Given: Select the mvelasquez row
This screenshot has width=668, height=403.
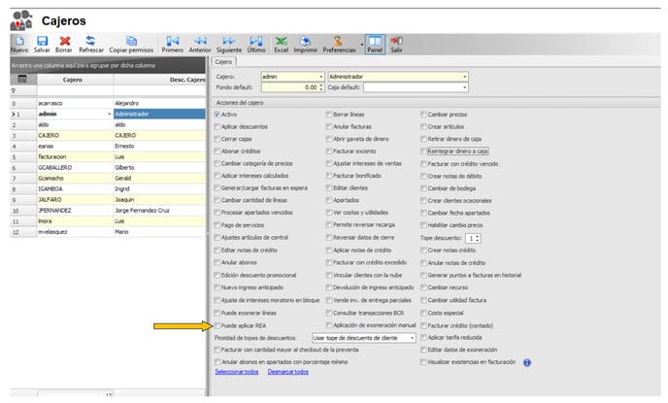Looking at the screenshot, I should 108,232.
